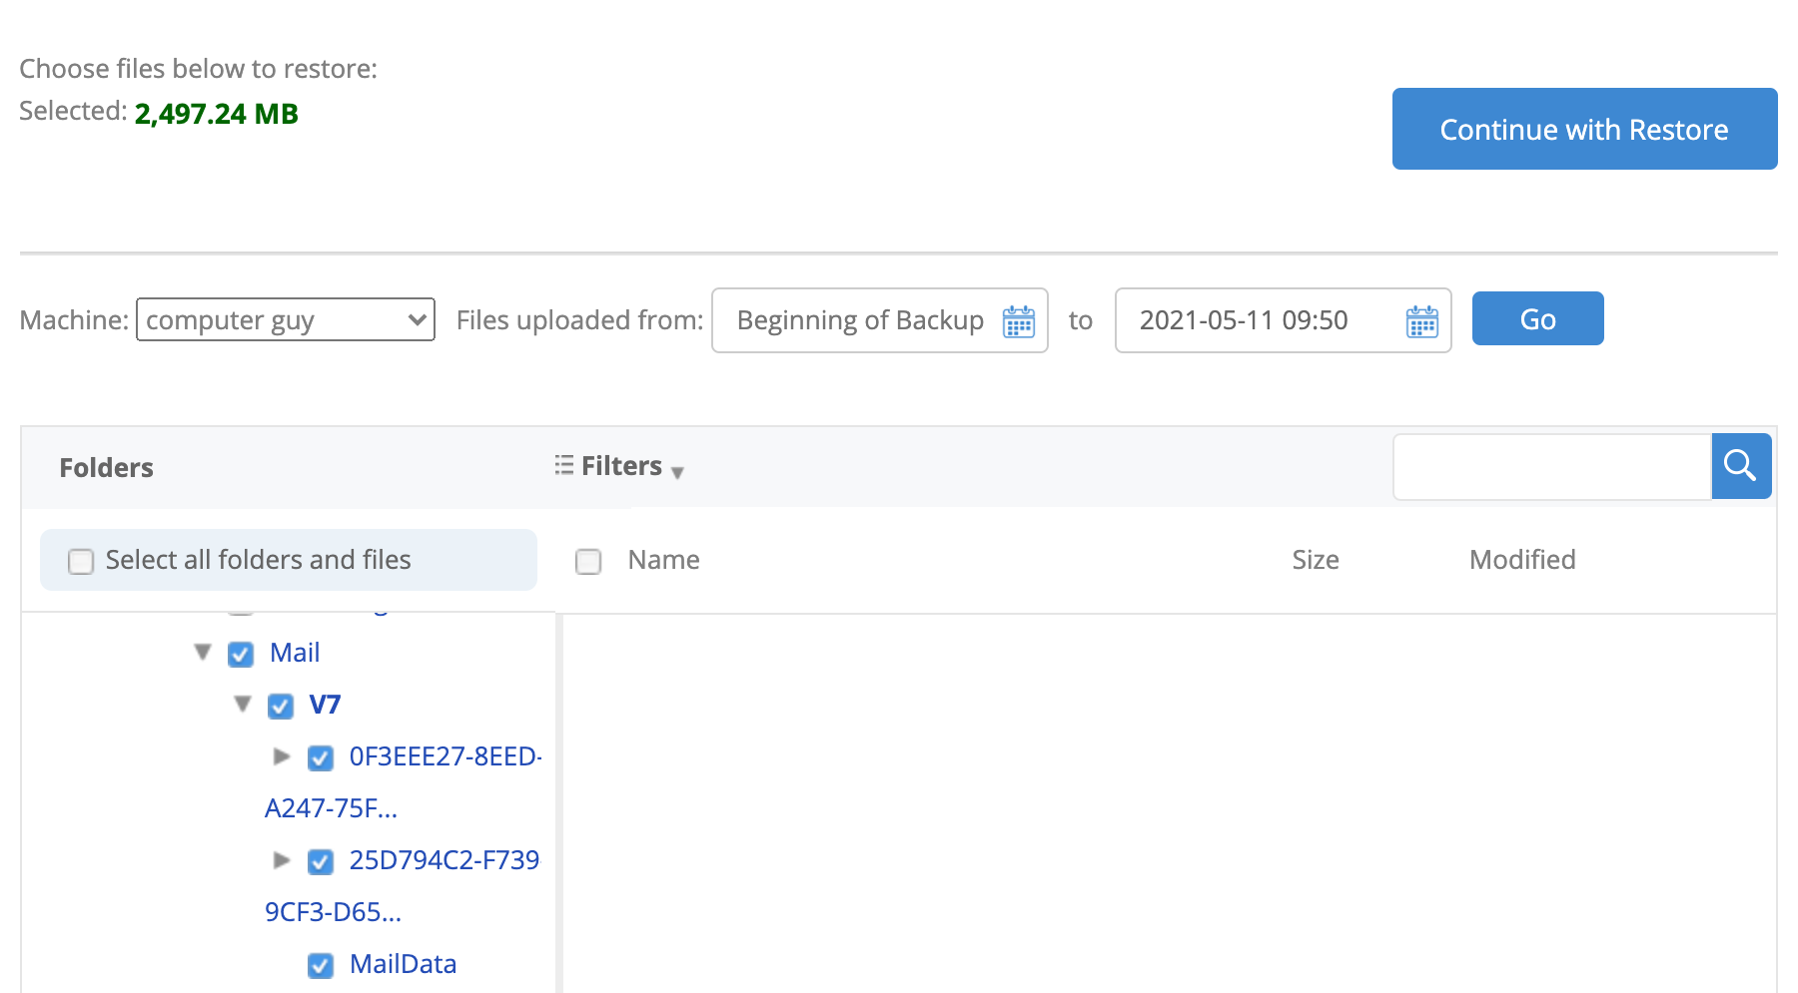This screenshot has height=993, width=1798.
Task: Open the calendar for Beginning of Backup date
Action: point(1017,320)
